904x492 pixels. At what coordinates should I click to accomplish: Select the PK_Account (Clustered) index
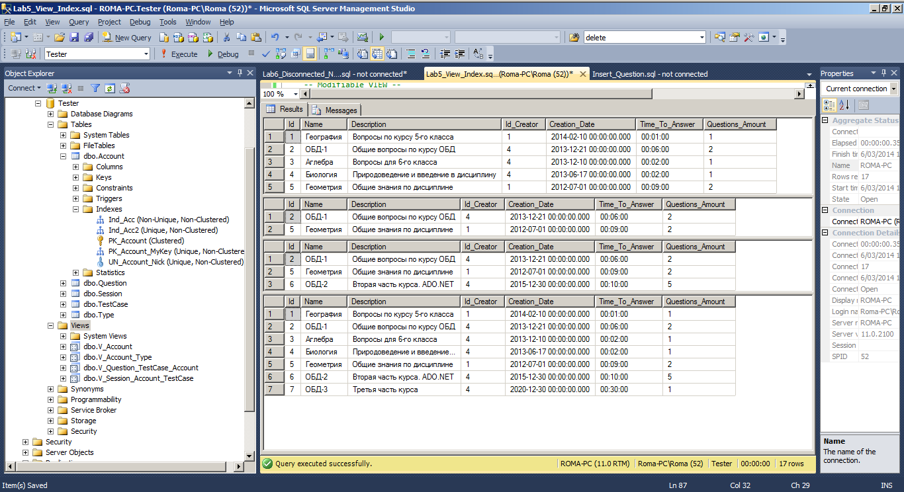(146, 241)
